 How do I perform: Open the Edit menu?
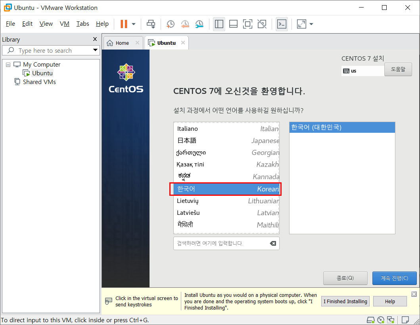pos(27,23)
